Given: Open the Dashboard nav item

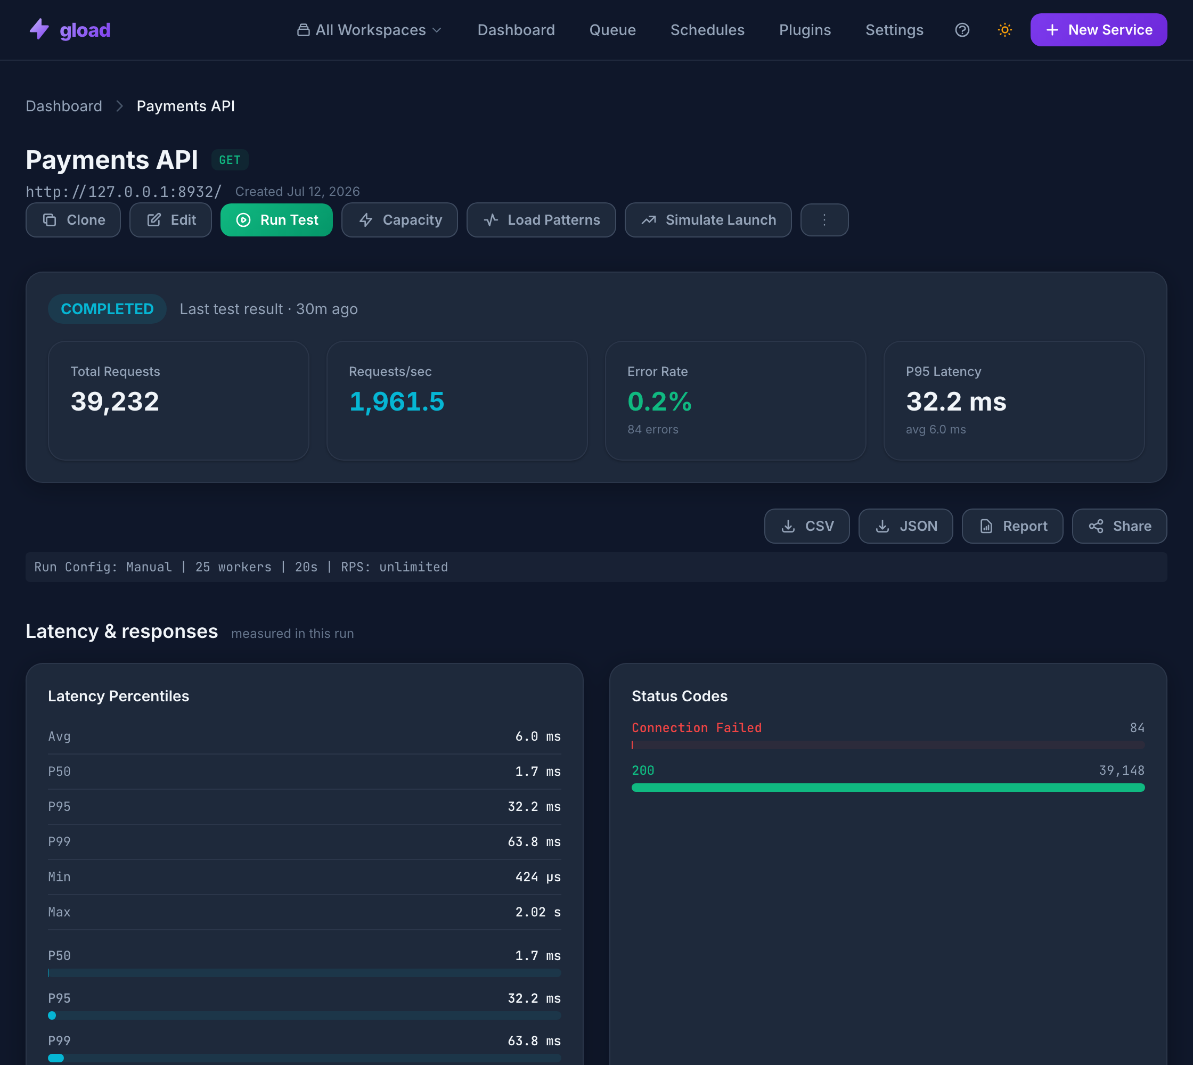Looking at the screenshot, I should [516, 30].
